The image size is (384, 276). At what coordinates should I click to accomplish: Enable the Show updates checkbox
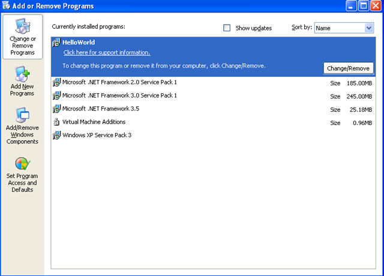click(227, 28)
